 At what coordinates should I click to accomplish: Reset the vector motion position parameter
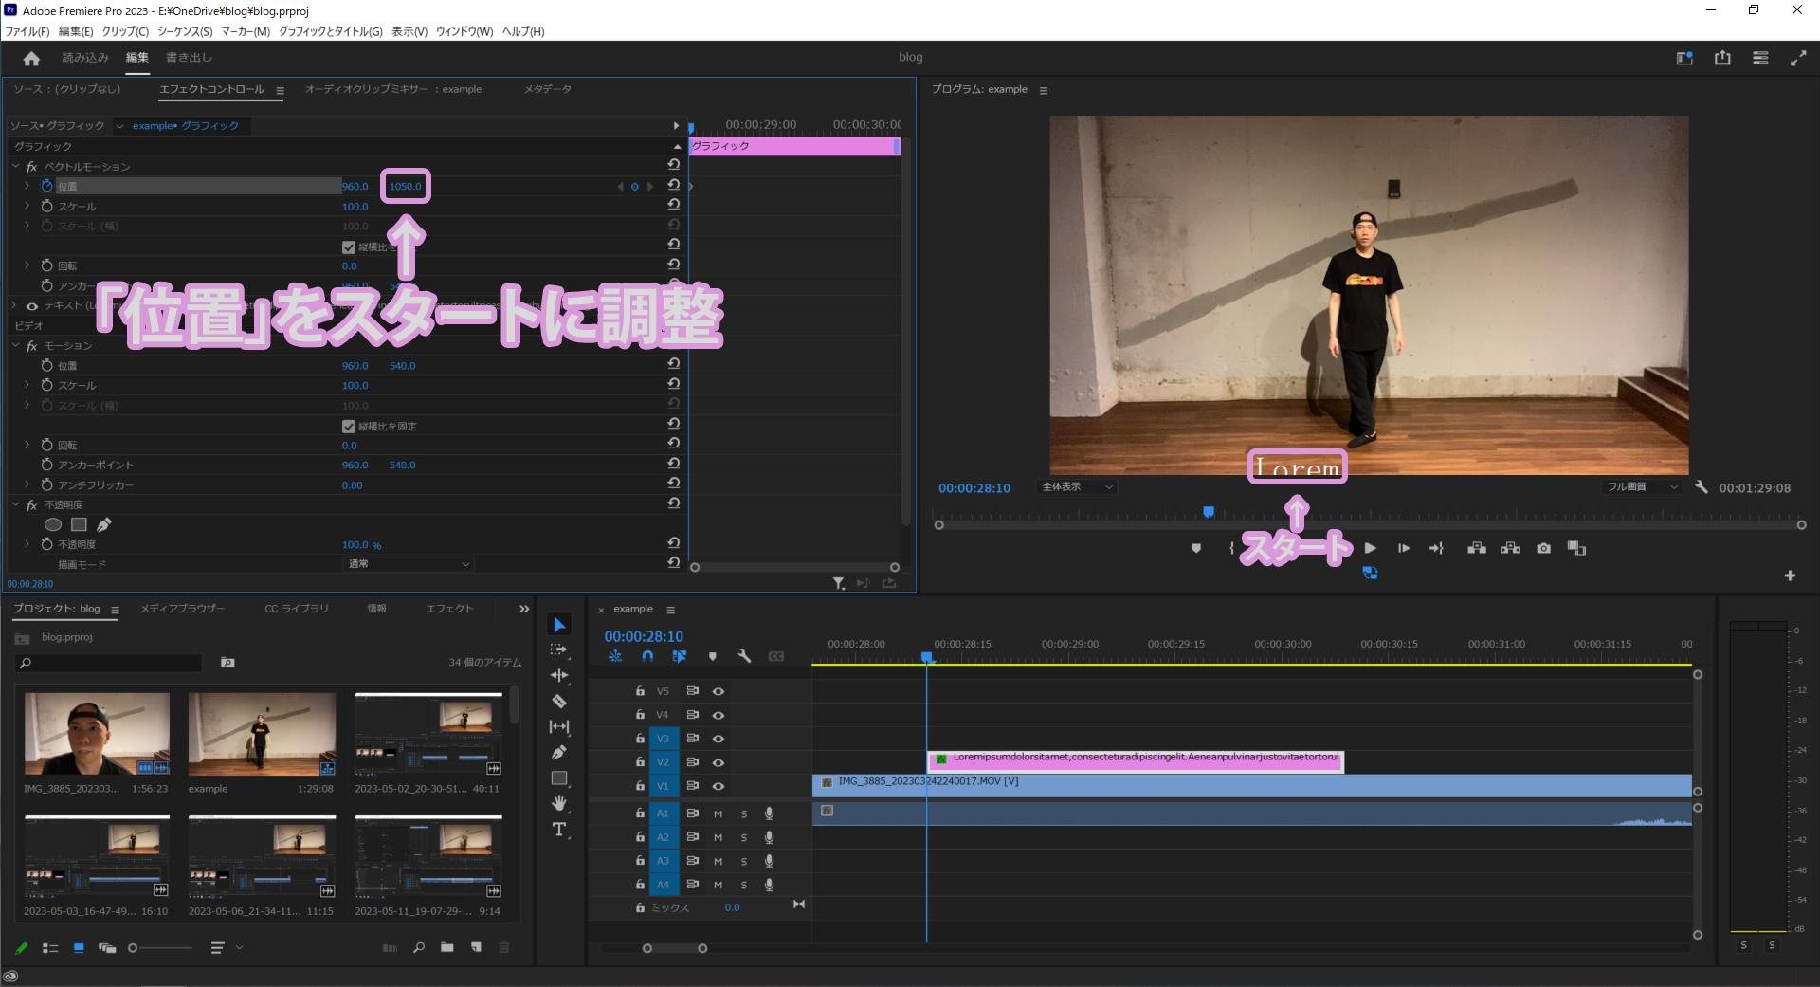click(x=673, y=186)
